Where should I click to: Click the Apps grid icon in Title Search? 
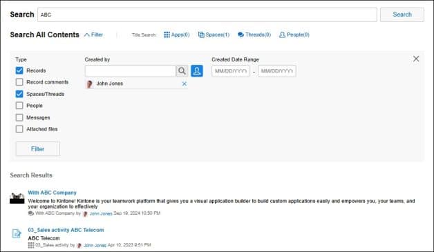167,35
